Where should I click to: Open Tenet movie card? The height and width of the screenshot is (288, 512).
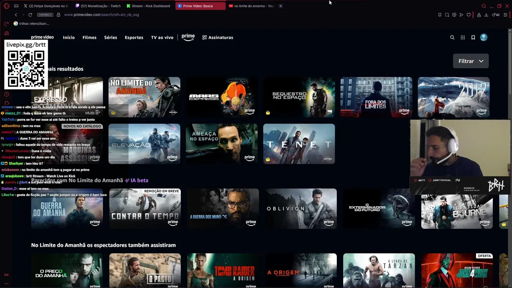(x=299, y=144)
